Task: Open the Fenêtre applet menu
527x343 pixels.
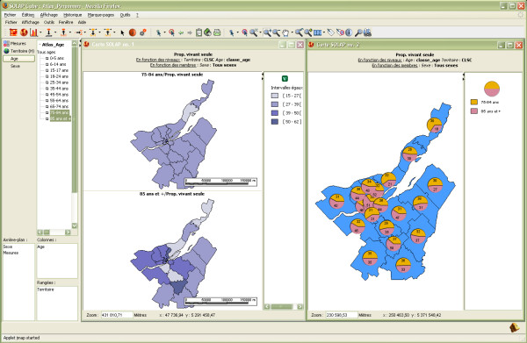Action: click(66, 22)
